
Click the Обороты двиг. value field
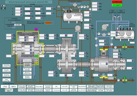coord(28,9)
